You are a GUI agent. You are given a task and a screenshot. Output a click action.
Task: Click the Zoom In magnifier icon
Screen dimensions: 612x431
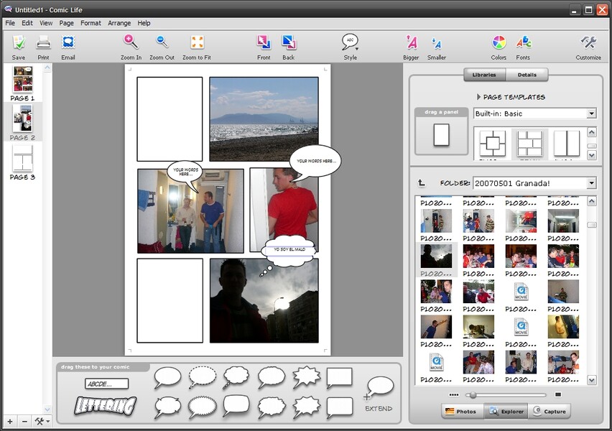(x=131, y=42)
